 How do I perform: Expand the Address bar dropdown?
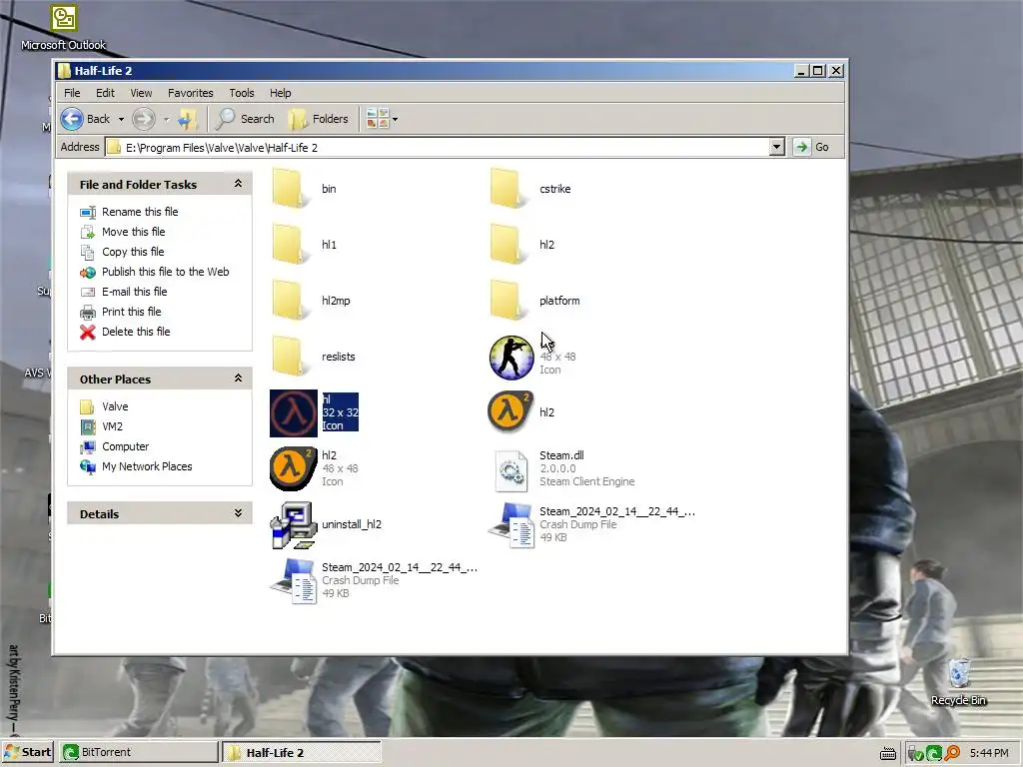(776, 147)
